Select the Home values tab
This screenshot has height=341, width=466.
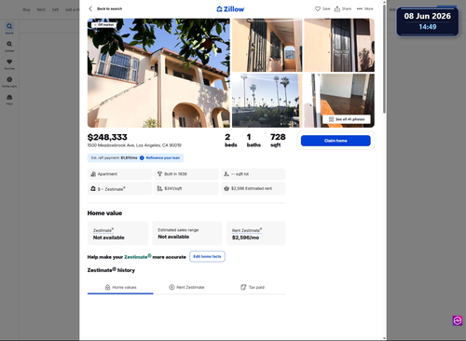(120, 287)
